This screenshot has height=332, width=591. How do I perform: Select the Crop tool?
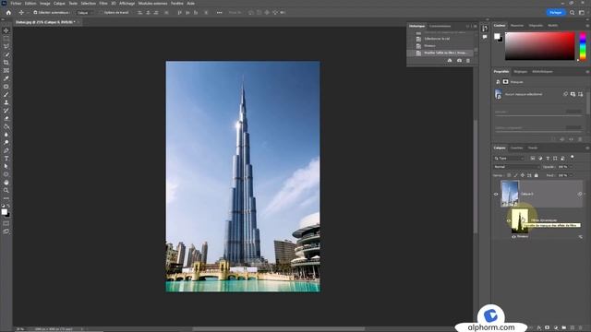pyautogui.click(x=6, y=62)
